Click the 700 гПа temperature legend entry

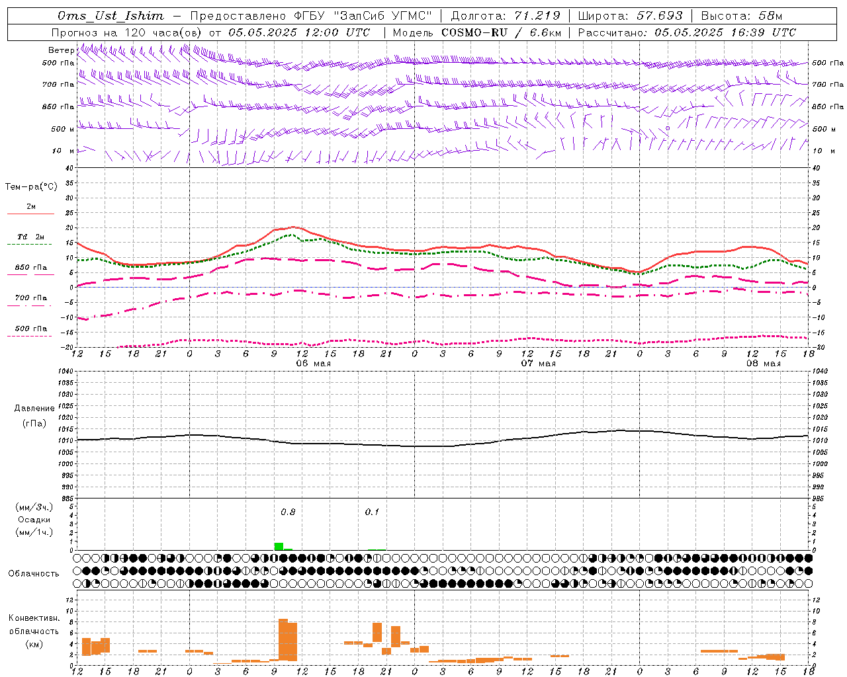point(30,298)
